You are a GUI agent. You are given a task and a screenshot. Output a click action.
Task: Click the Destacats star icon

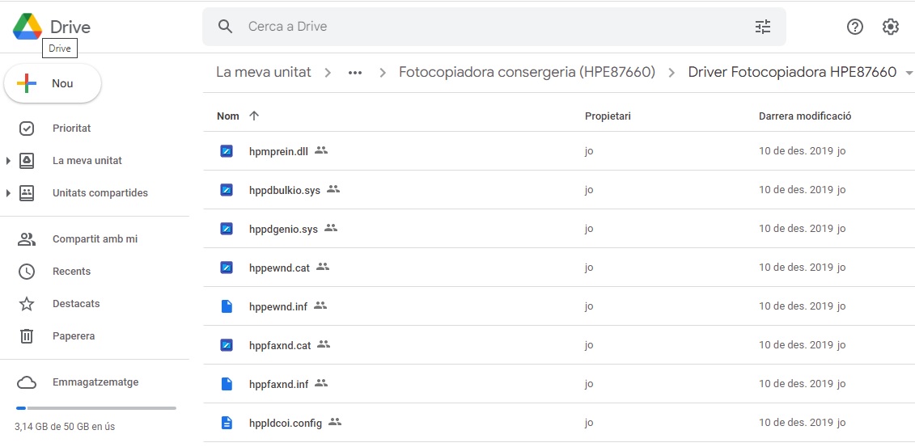27,304
